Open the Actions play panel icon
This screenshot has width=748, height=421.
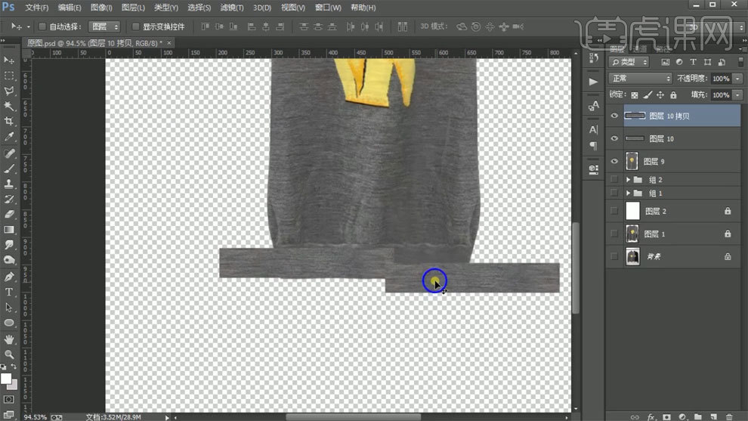coord(593,82)
